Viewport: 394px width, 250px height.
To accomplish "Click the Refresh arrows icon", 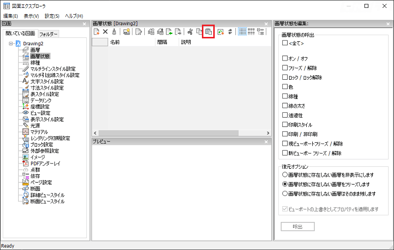I will (230, 31).
